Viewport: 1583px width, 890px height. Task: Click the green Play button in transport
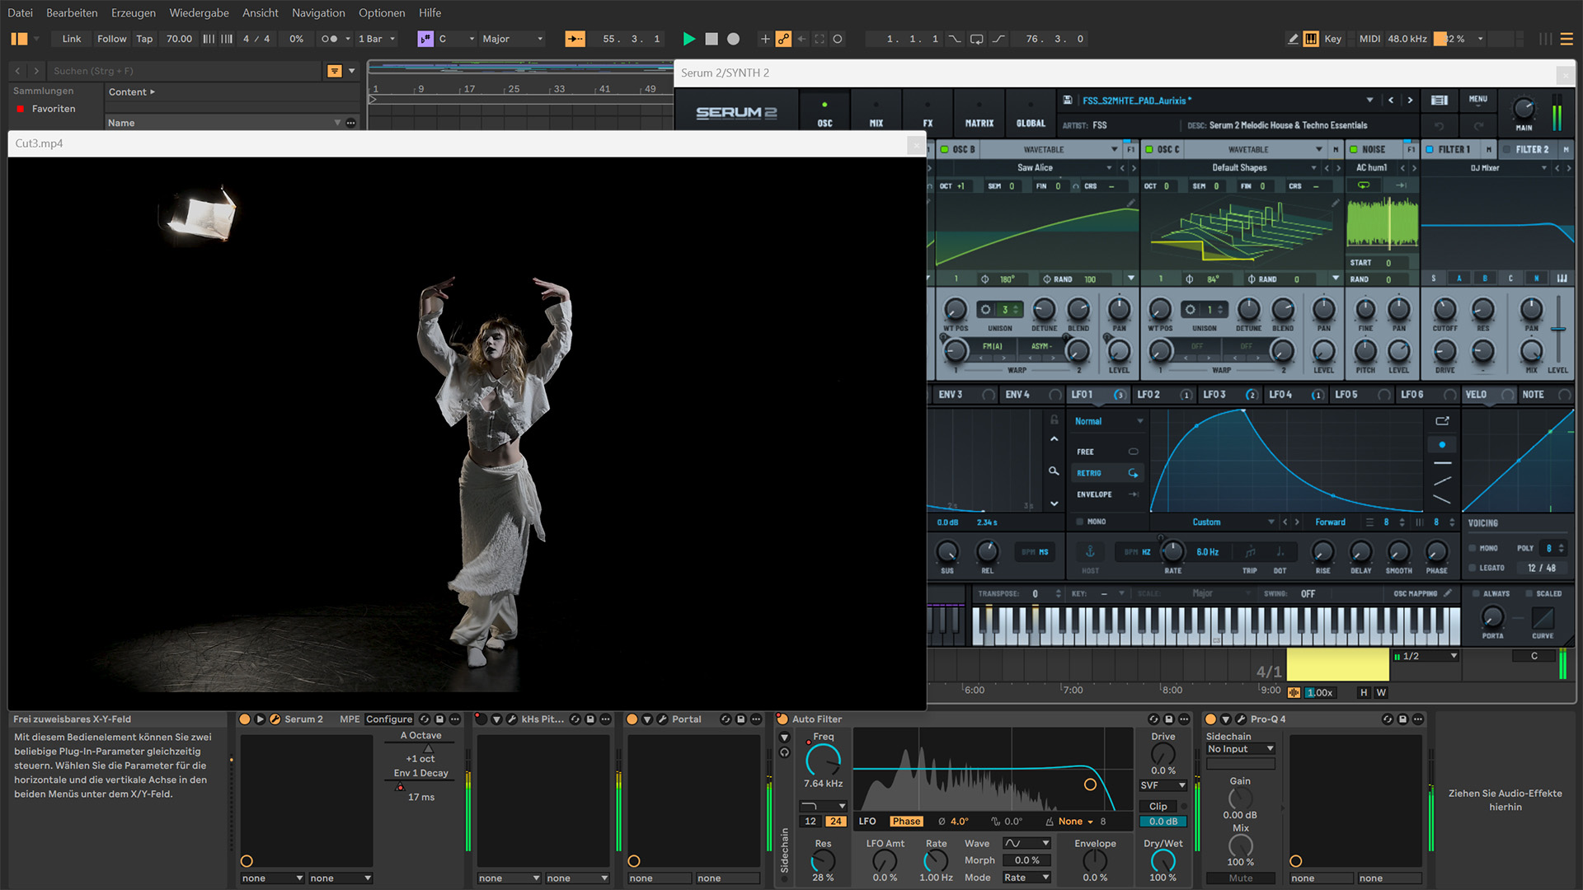pyautogui.click(x=689, y=39)
